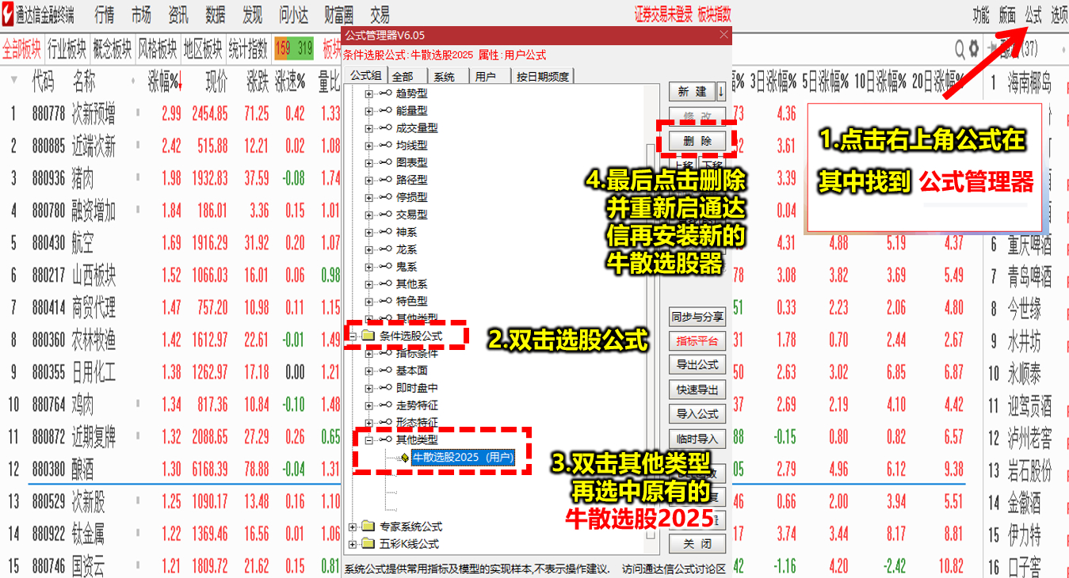Expand the 趋势型 tree node
Image resolution: width=1069 pixels, height=578 pixels.
point(368,94)
